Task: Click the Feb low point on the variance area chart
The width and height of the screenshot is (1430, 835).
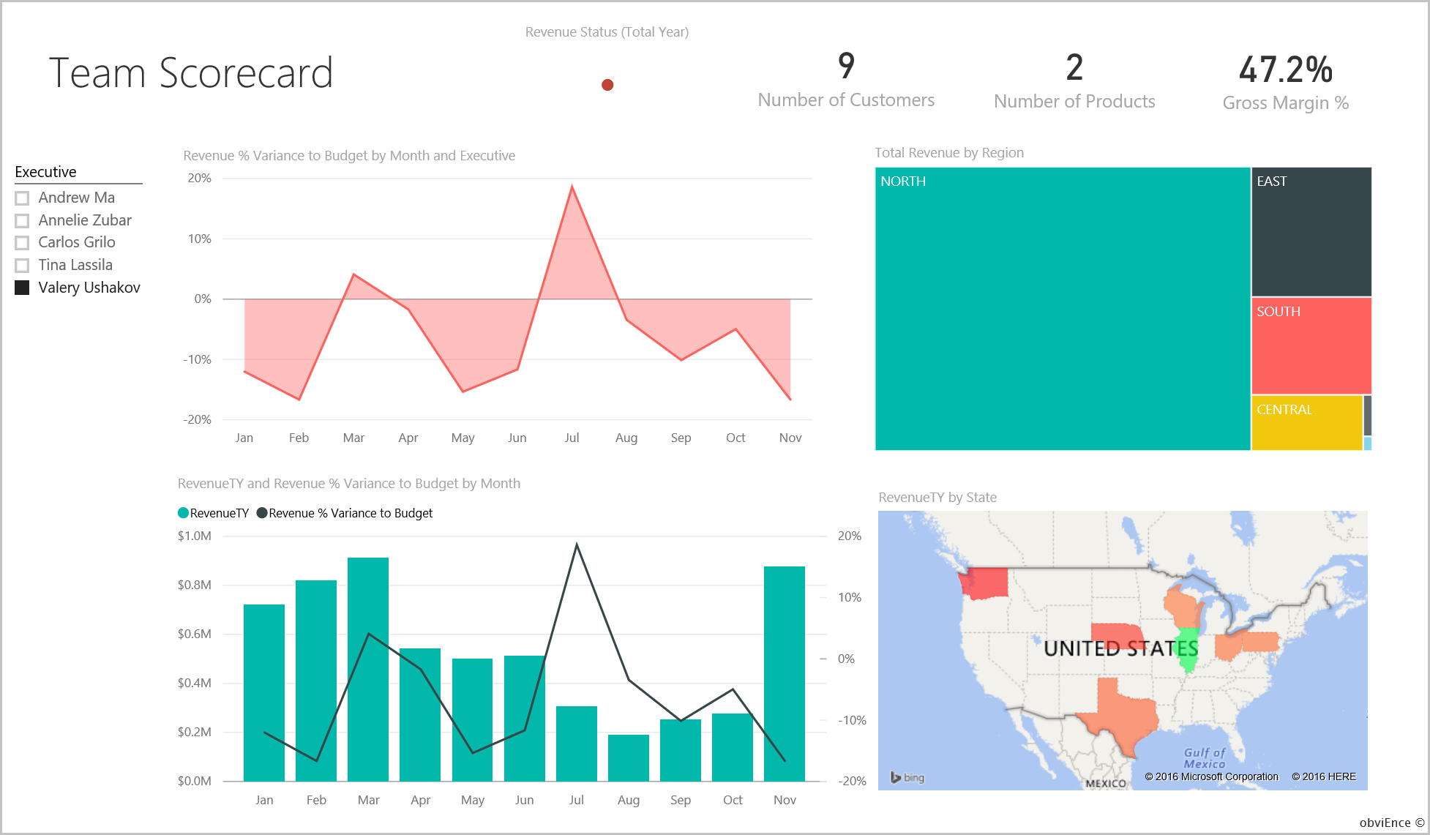Action: click(x=299, y=400)
